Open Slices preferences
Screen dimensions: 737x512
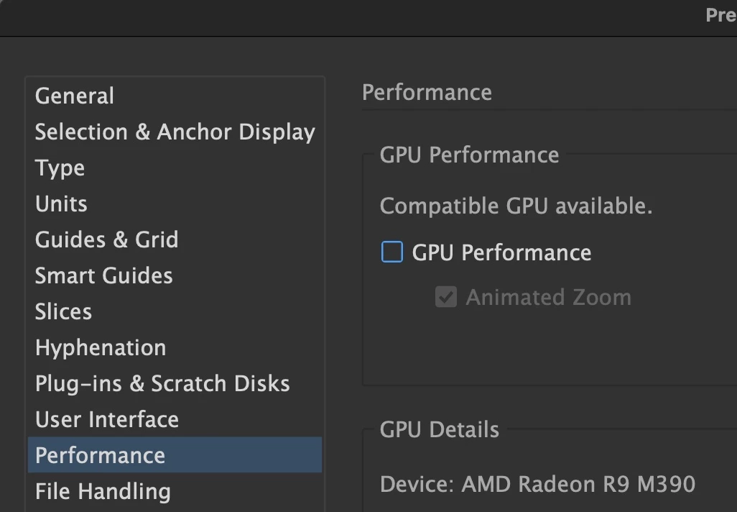(x=63, y=311)
